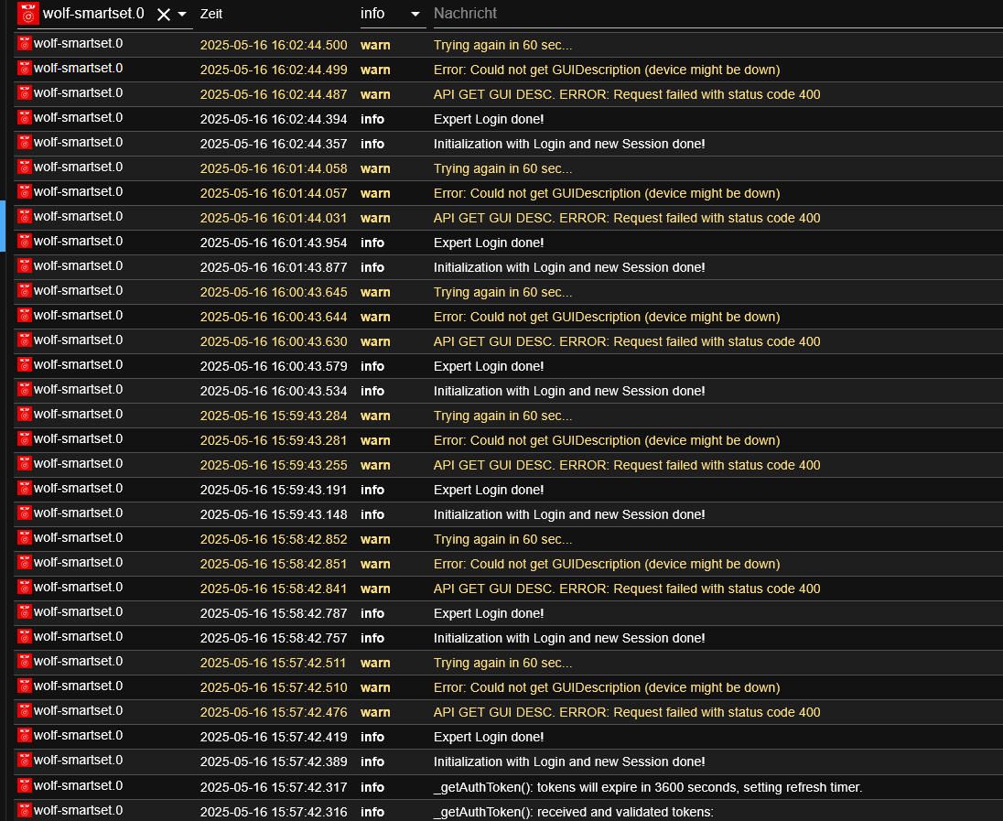Click adapter icon of 16:02:44.394 Expert Login row
1003x821 pixels.
[x=25, y=118]
